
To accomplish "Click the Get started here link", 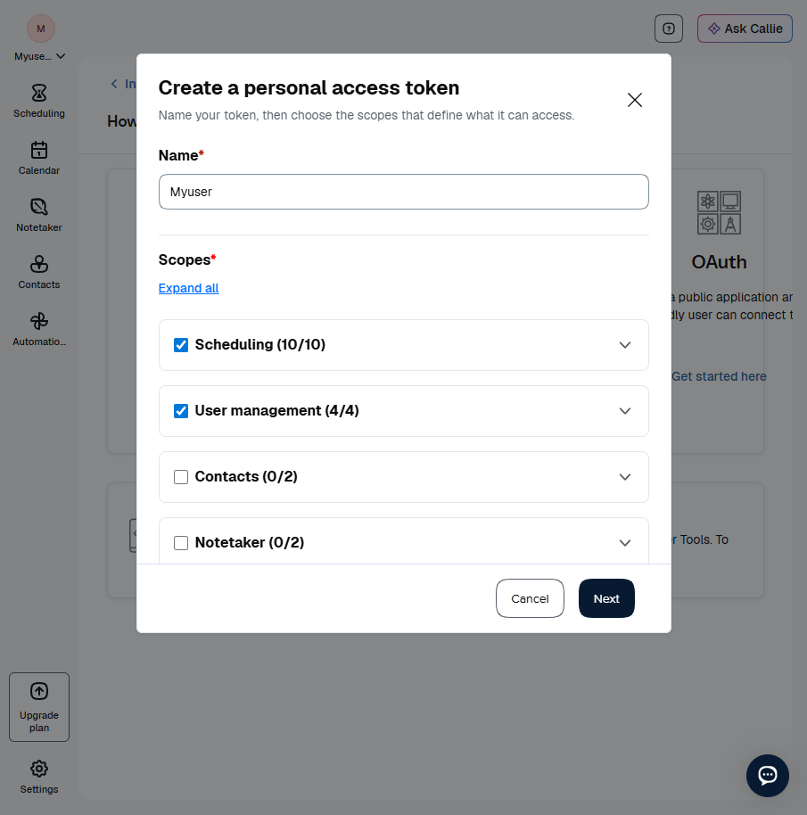I will coord(719,376).
